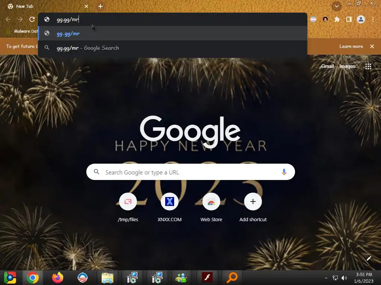Launch Firefox from the taskbar
Screen dimensions: 381x285
coord(58,278)
